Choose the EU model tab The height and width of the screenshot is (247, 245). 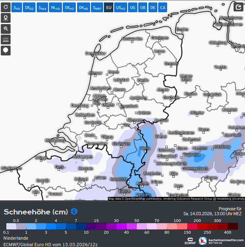coord(108,7)
